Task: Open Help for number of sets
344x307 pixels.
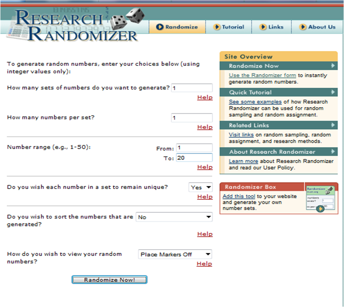Action: pos(205,97)
